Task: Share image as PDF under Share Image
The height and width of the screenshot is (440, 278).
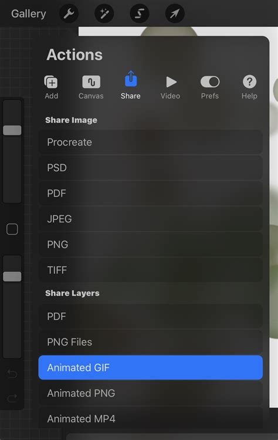Action: pyautogui.click(x=150, y=194)
